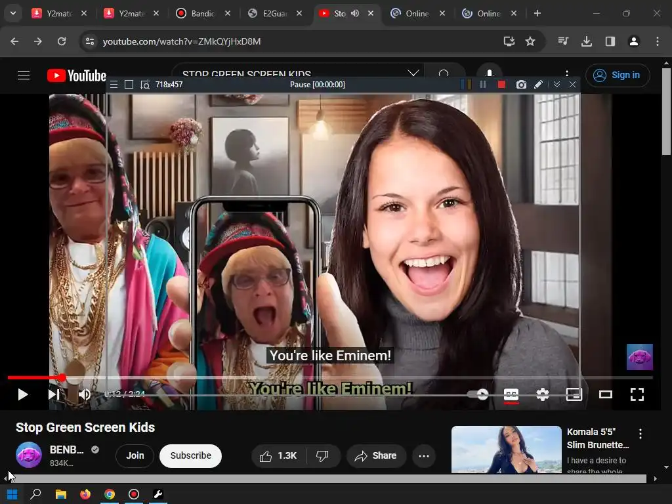This screenshot has height=504, width=672.
Task: Skip to the next video
Action: (54, 394)
